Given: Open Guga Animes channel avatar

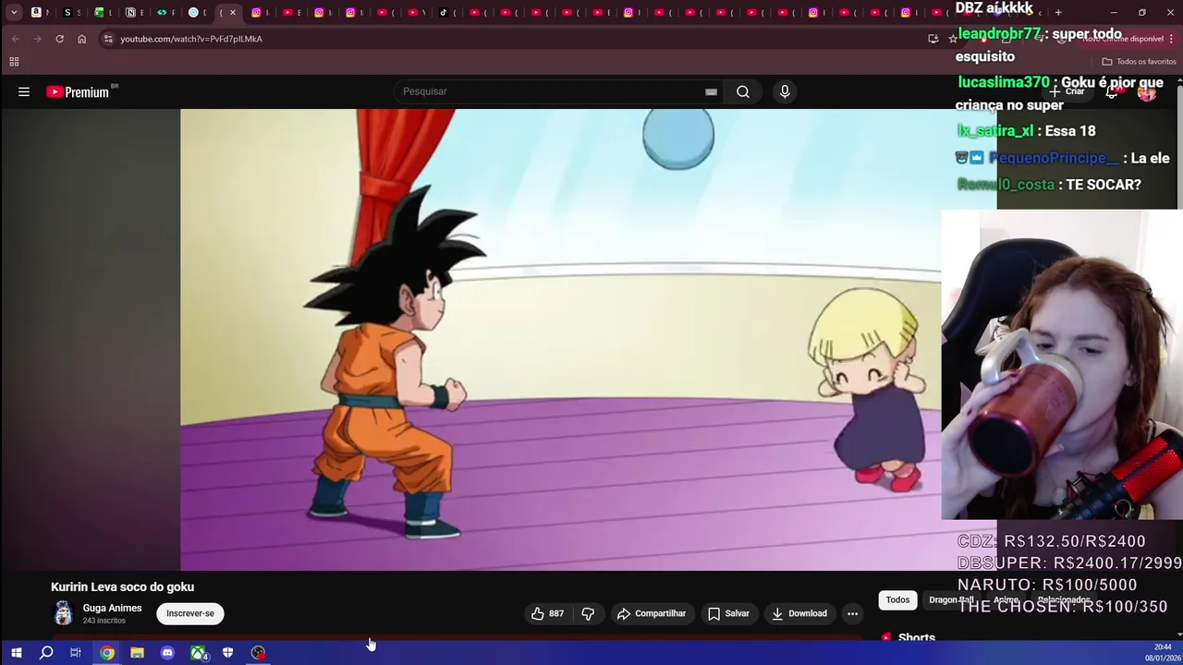Looking at the screenshot, I should tap(63, 613).
